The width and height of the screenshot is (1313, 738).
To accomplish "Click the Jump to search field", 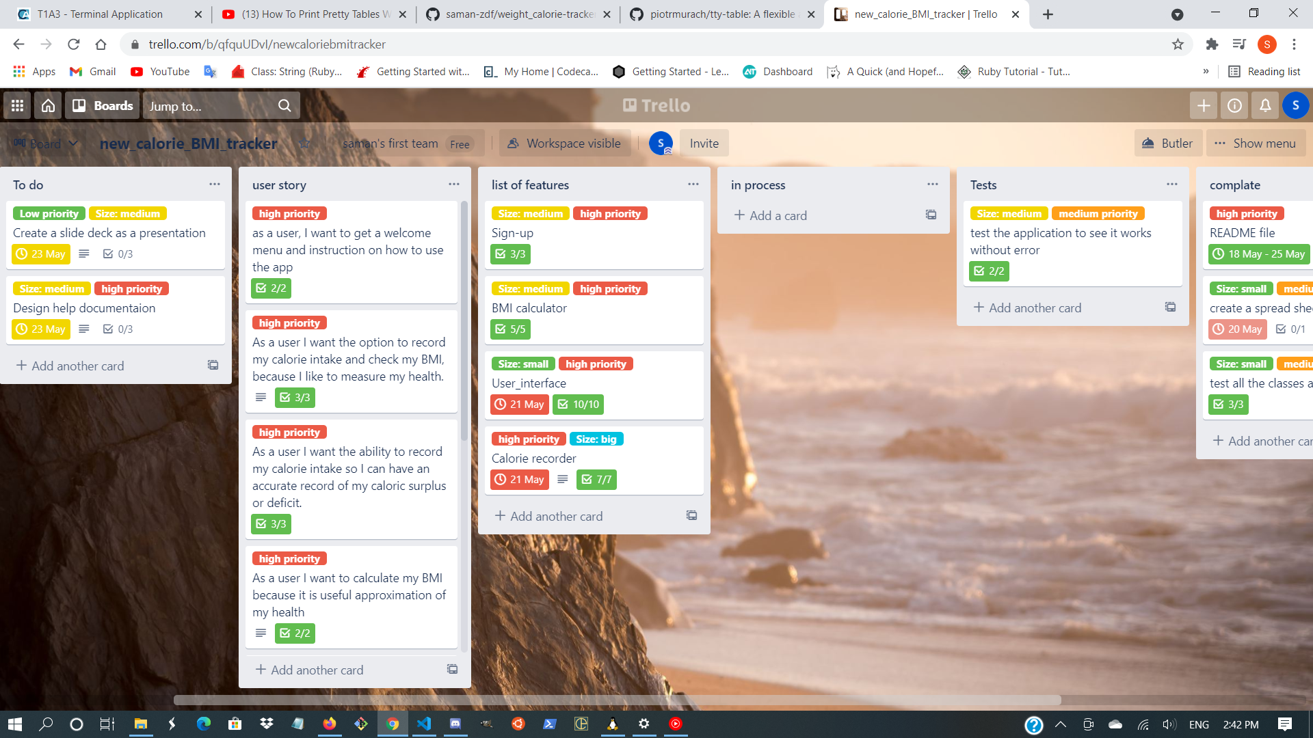I will tap(212, 106).
